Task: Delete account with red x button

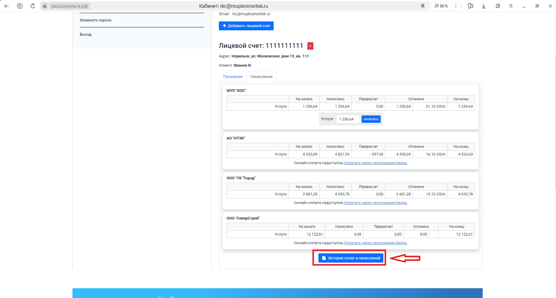Action: (x=310, y=46)
